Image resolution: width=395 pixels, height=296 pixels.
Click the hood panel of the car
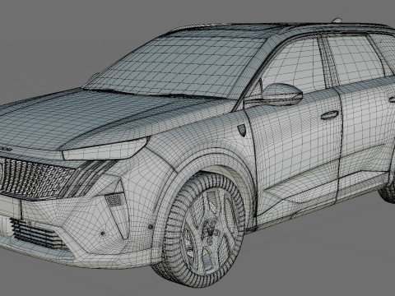click(x=82, y=117)
